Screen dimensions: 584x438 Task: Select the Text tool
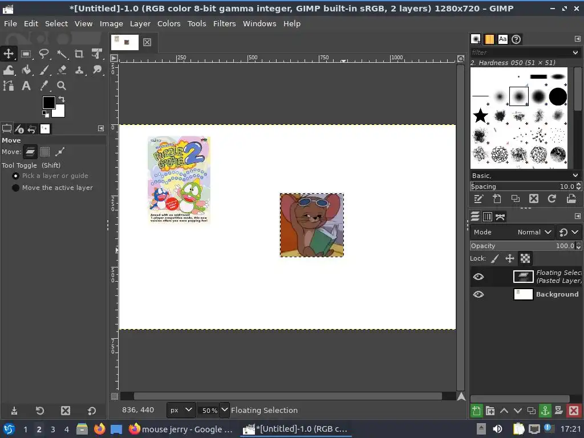[x=26, y=86]
